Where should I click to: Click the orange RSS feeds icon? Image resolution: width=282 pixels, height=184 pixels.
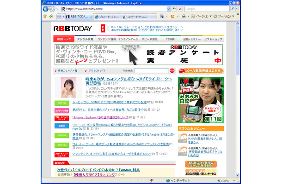pyautogui.click(x=172, y=17)
